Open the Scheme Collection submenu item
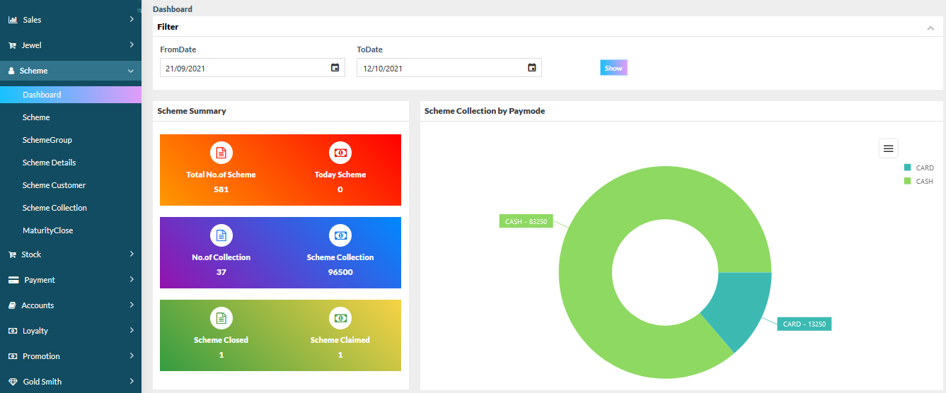The height and width of the screenshot is (393, 946). click(54, 208)
